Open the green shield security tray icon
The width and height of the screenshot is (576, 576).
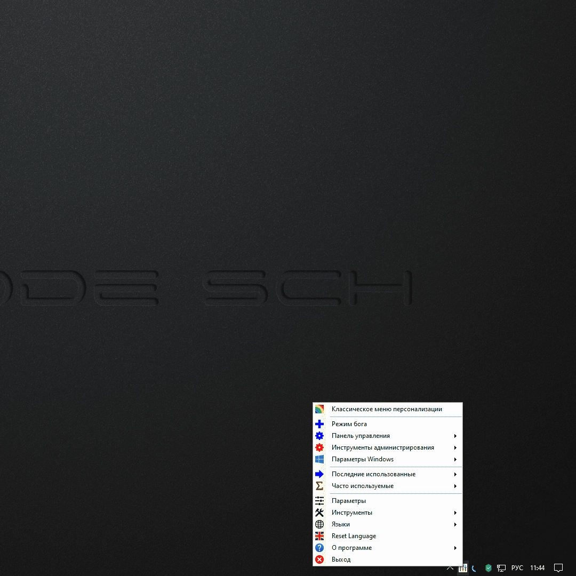(x=488, y=568)
